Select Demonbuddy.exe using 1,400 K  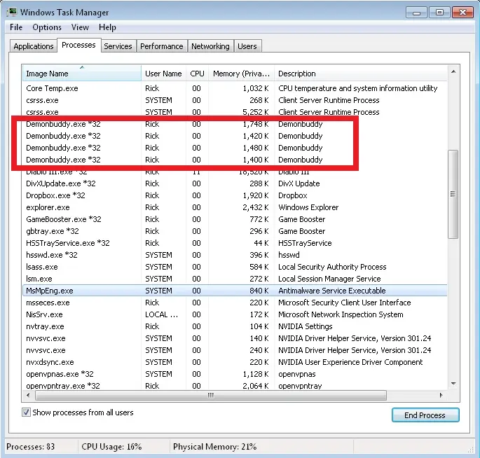(235, 160)
